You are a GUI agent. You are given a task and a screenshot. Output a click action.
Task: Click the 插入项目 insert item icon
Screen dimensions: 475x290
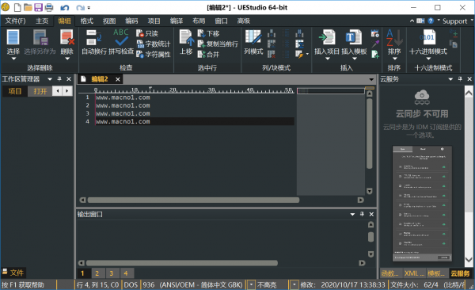point(327,38)
